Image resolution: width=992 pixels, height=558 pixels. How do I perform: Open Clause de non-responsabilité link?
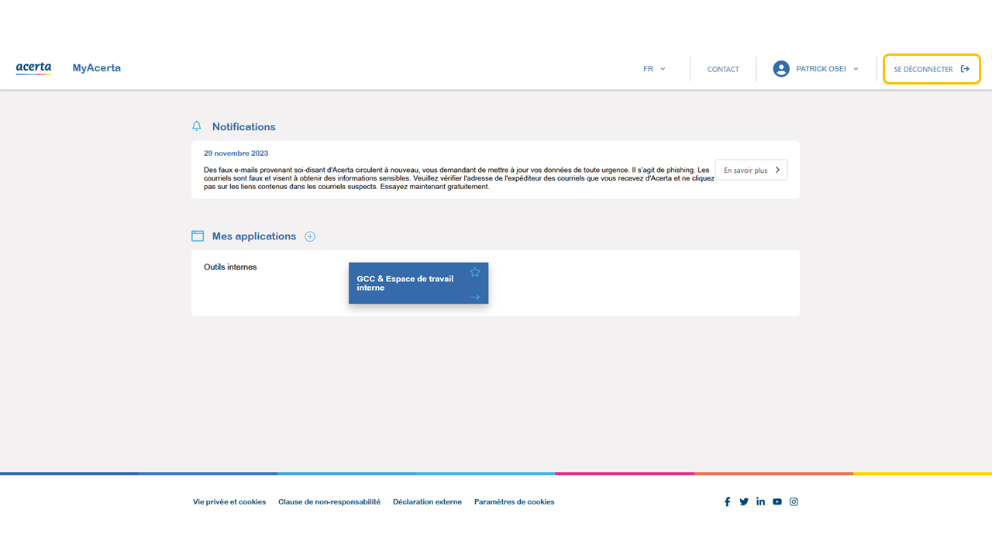329,502
